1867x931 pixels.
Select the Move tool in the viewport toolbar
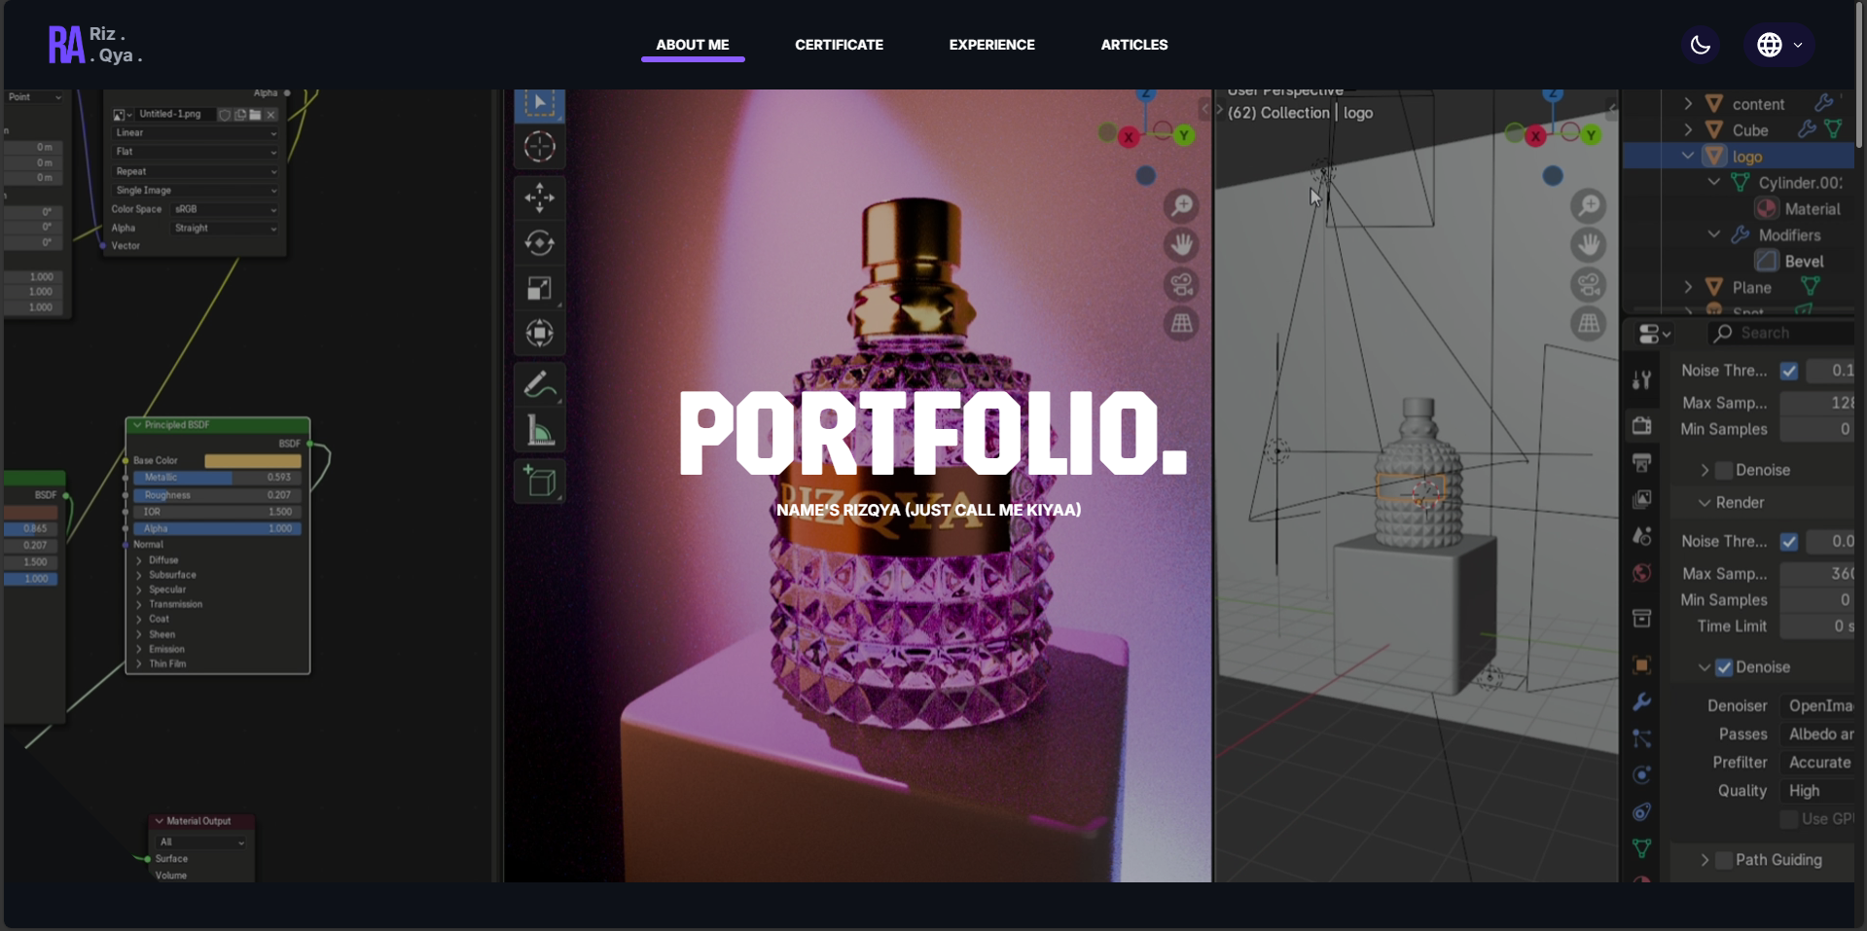click(x=540, y=197)
